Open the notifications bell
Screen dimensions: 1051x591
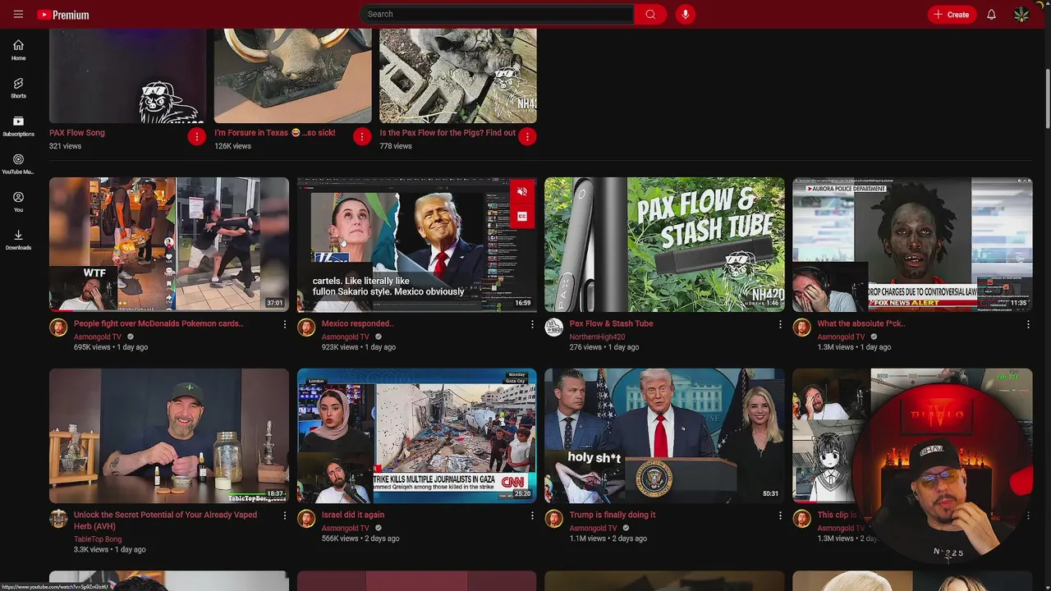(x=991, y=14)
